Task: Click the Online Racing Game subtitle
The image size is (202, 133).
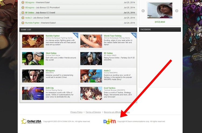Action: tap(54, 90)
